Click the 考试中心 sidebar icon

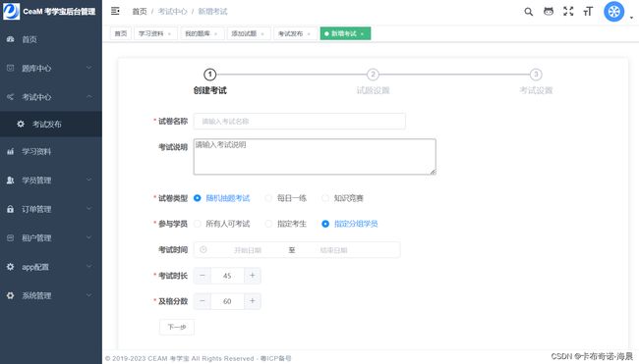click(x=11, y=97)
